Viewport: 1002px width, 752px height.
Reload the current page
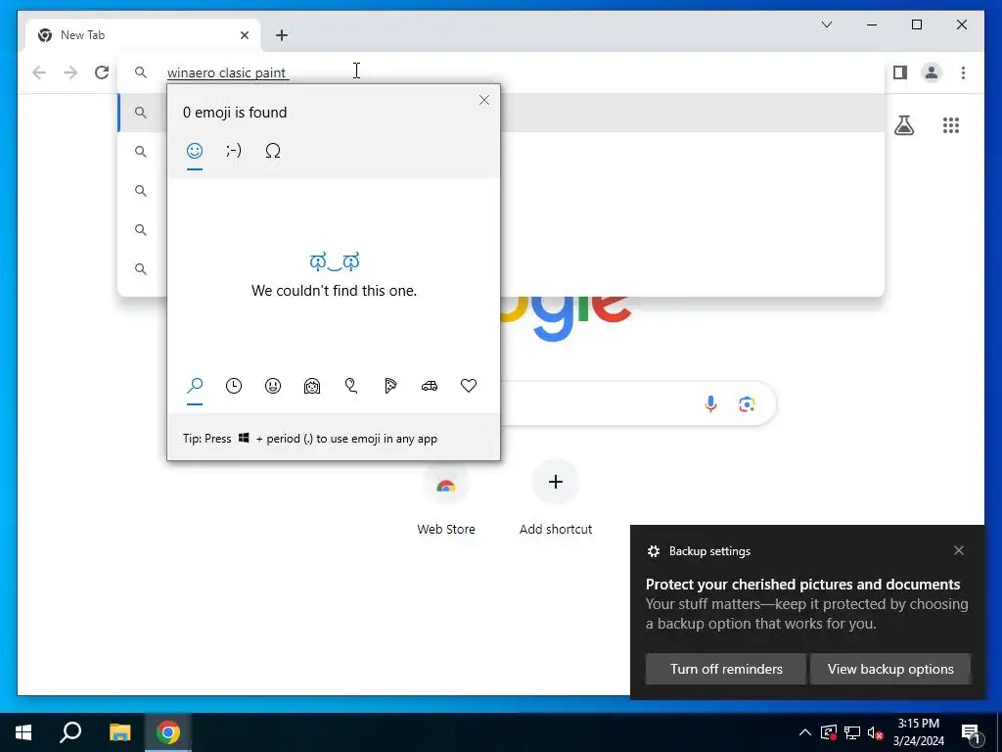coord(102,72)
